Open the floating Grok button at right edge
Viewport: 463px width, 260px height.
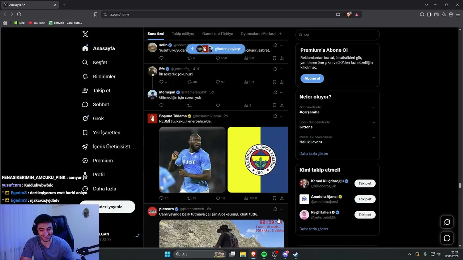point(447,222)
